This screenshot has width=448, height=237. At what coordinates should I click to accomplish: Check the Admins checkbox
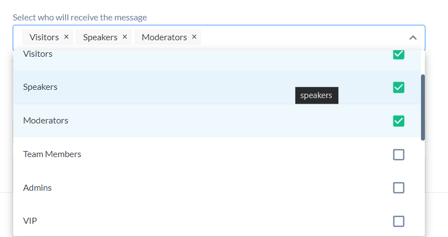(398, 188)
